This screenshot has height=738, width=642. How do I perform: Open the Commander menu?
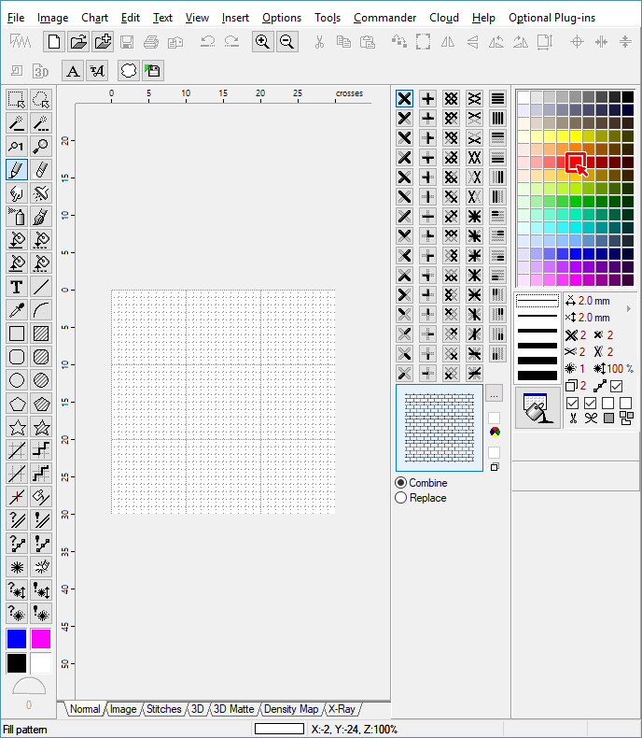pyautogui.click(x=384, y=18)
